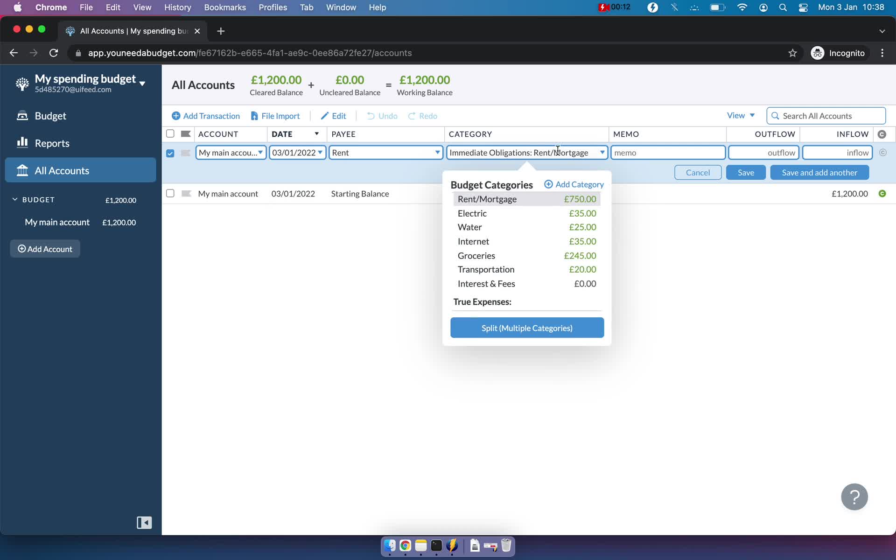Select the Groceries budget category
This screenshot has width=896, height=560.
click(x=476, y=255)
